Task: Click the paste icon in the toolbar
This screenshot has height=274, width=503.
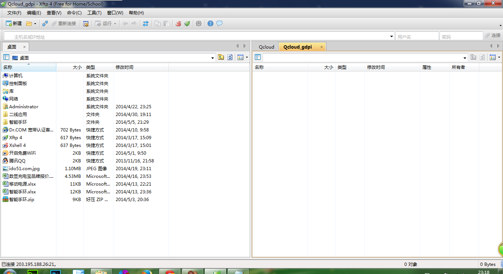Action: click(x=166, y=24)
